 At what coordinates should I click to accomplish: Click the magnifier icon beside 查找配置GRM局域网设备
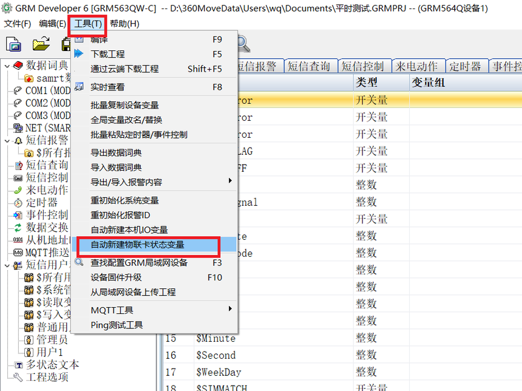[79, 262]
